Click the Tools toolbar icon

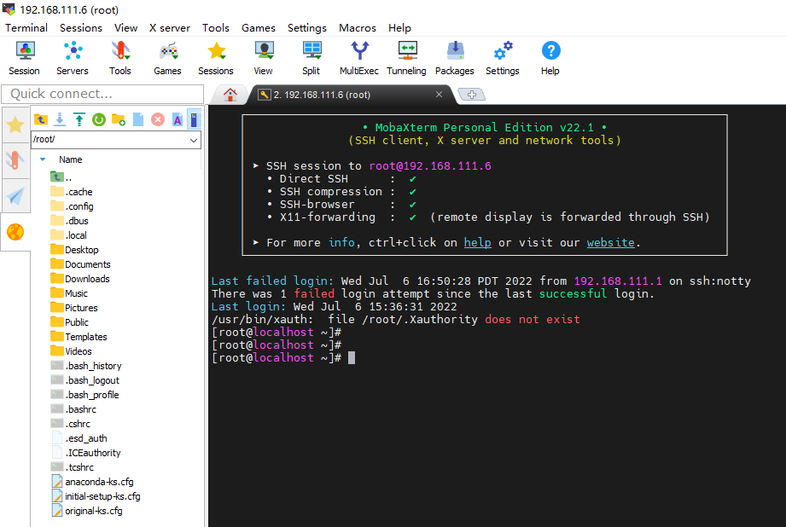tap(120, 58)
